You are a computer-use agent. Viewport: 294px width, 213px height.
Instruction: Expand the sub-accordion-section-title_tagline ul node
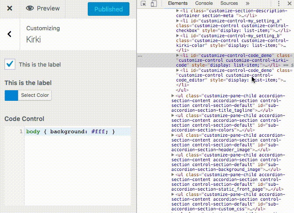coord(173,96)
